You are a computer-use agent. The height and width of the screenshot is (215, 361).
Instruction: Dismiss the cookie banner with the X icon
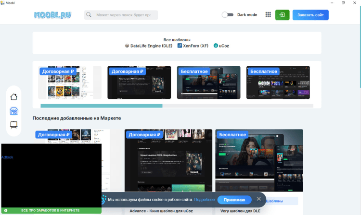[x=258, y=199]
